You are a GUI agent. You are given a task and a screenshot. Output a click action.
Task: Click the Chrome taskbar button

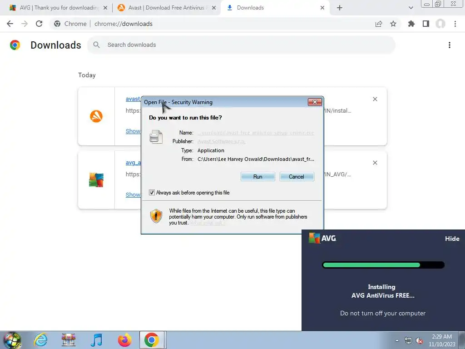pyautogui.click(x=152, y=340)
